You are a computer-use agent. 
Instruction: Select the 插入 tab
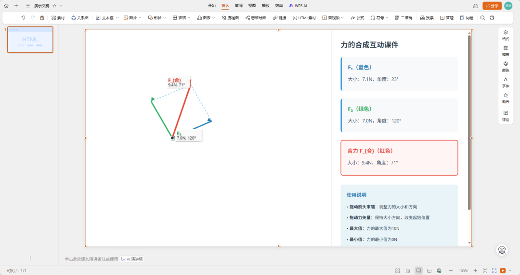coord(225,6)
